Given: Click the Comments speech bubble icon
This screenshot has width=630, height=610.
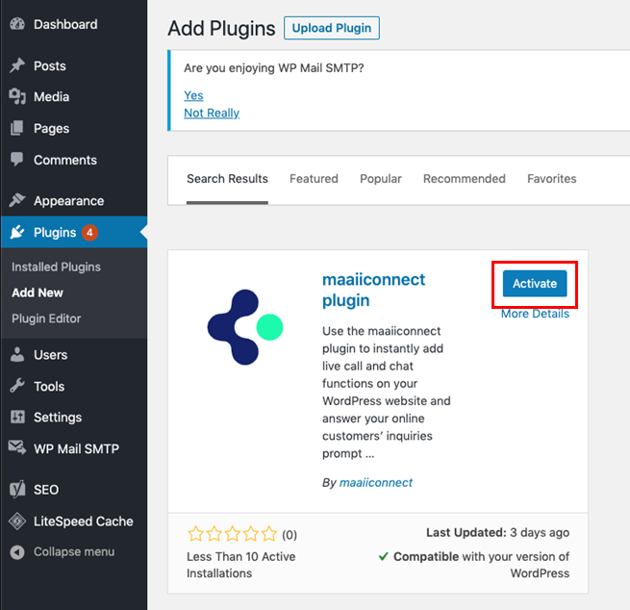Looking at the screenshot, I should coord(17,160).
